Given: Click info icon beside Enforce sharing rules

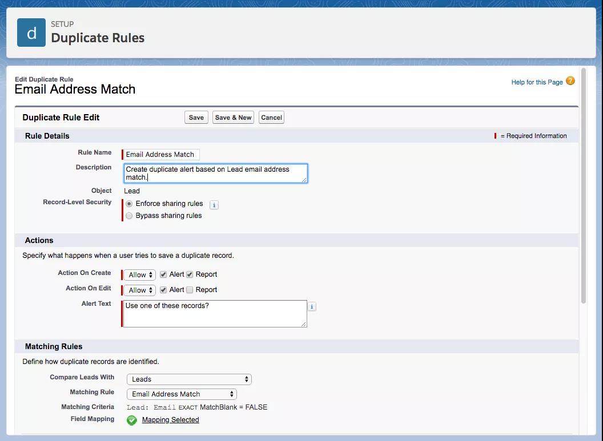Looking at the screenshot, I should tap(214, 205).
